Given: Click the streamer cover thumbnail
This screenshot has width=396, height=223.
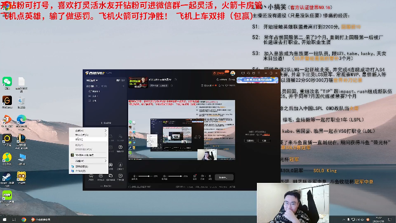Looking at the screenshot, I should (138, 82).
